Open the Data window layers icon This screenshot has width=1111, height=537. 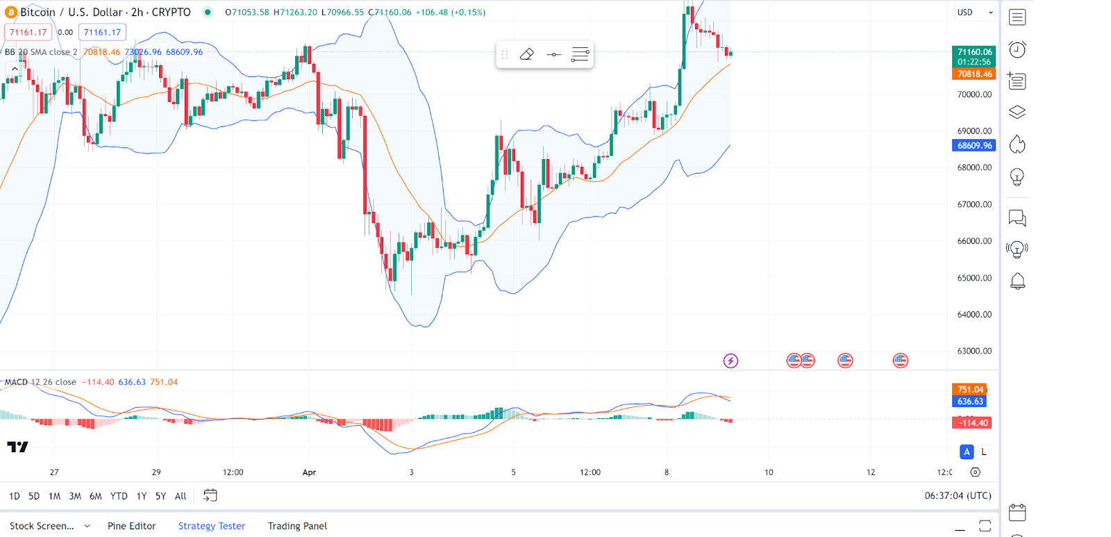point(1017,112)
